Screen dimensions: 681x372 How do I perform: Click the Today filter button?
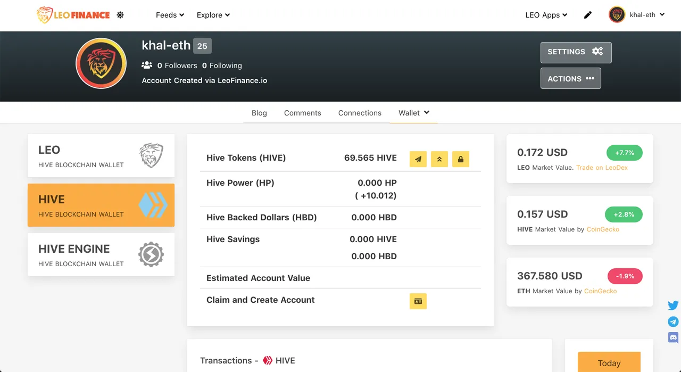click(609, 362)
